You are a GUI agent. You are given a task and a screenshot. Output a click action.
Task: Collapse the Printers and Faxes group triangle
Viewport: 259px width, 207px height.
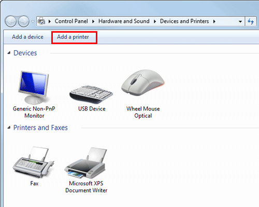pos(9,128)
